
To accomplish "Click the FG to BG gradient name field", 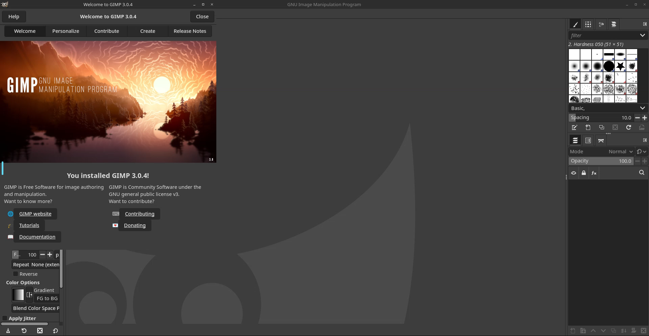I will (47, 298).
